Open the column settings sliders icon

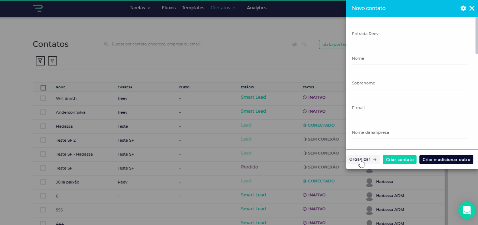[x=53, y=61]
